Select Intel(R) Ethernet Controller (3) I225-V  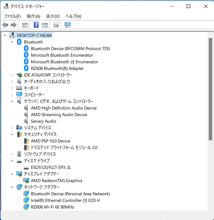point(65,200)
